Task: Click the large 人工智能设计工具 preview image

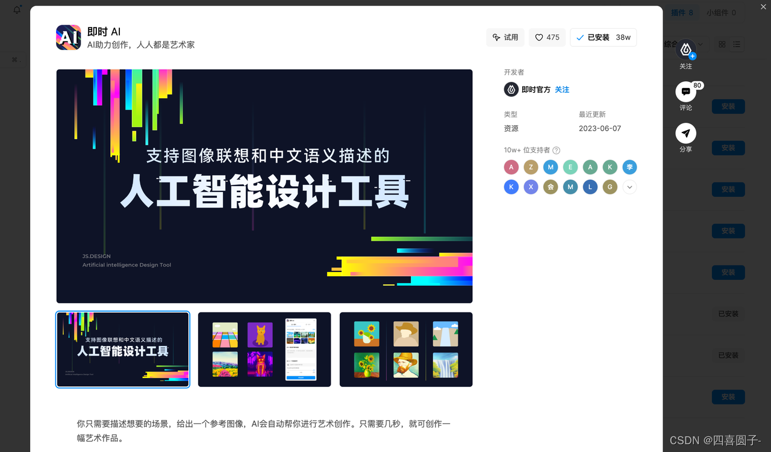Action: [264, 186]
